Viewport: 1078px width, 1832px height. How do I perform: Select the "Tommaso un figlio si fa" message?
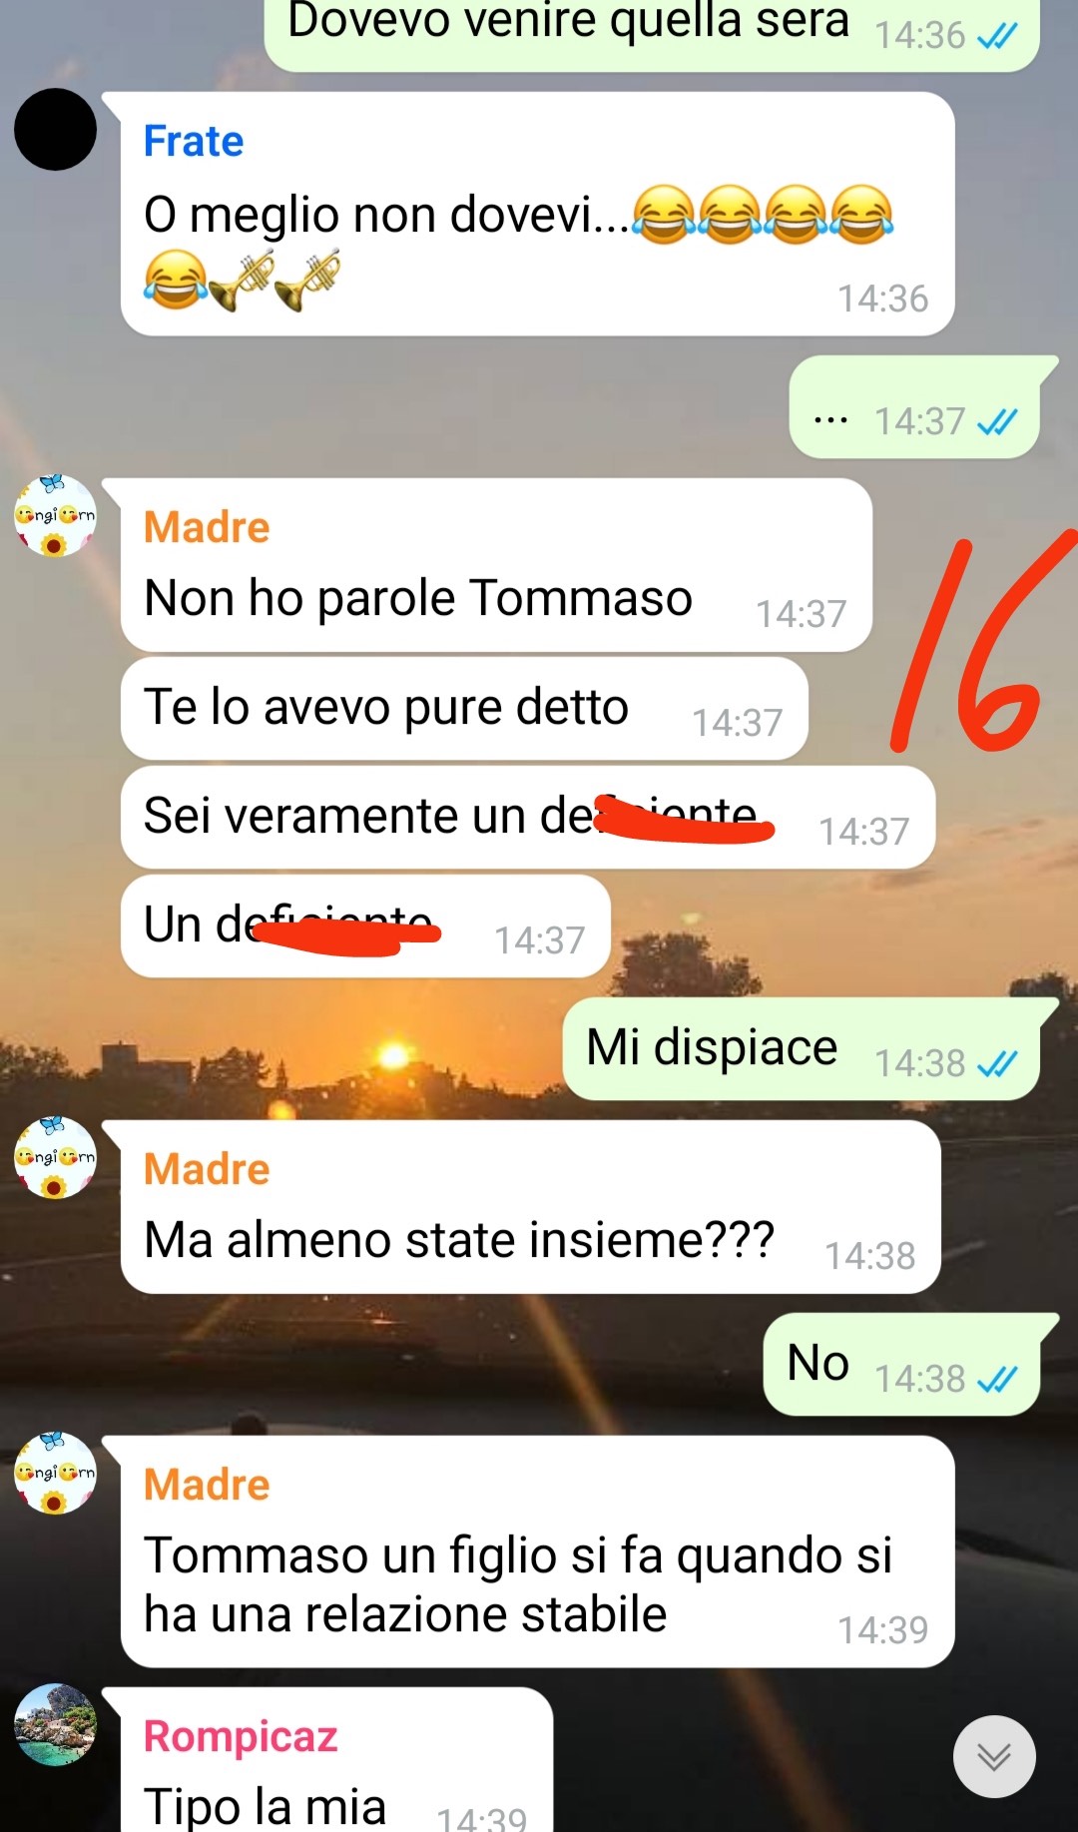point(537,1551)
